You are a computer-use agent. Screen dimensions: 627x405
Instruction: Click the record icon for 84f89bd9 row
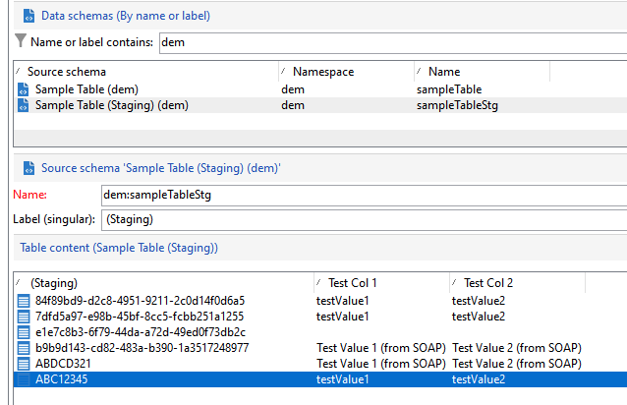24,301
